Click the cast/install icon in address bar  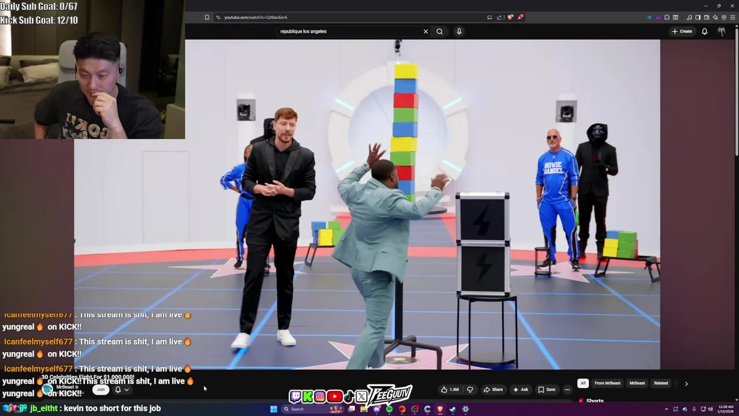coord(490,17)
